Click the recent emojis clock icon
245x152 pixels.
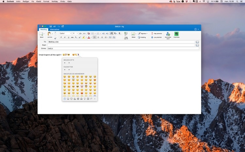tap(65, 99)
